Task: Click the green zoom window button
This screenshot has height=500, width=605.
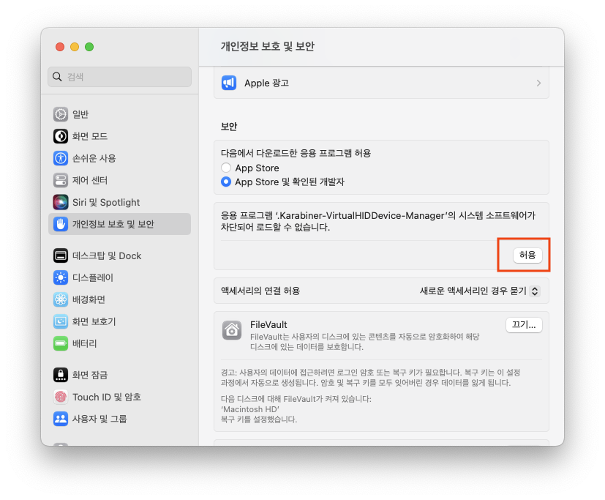Action: point(89,47)
